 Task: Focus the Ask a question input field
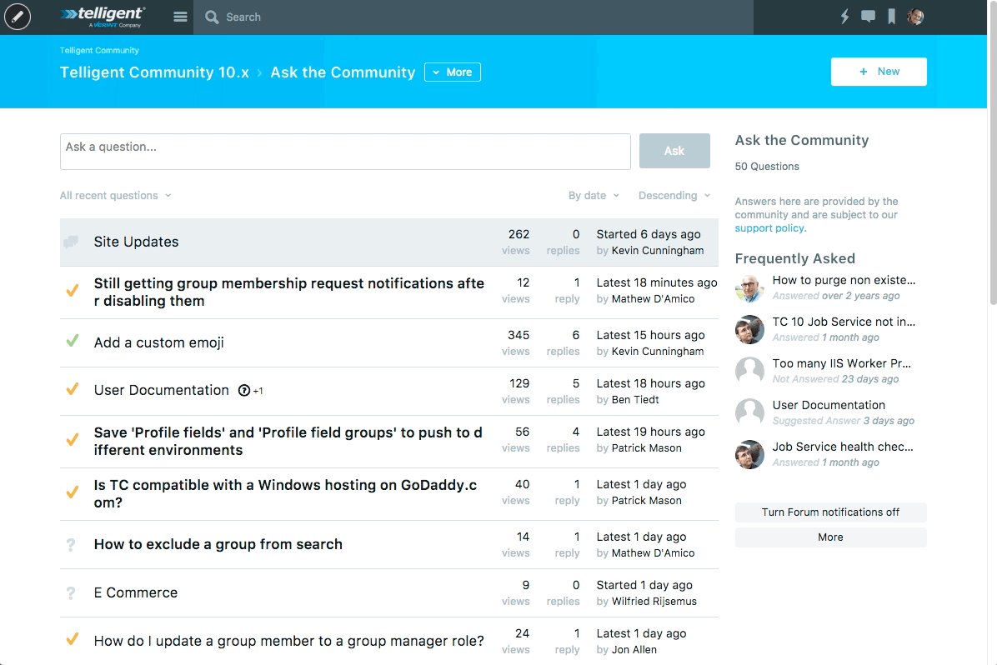[345, 152]
